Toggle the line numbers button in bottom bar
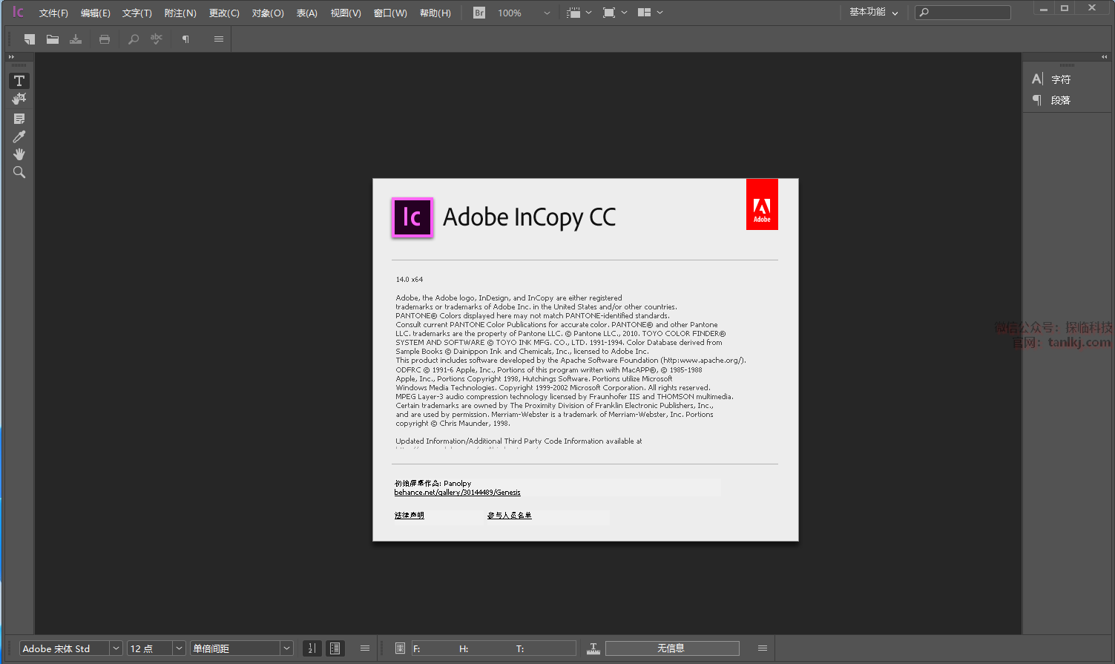 point(312,648)
